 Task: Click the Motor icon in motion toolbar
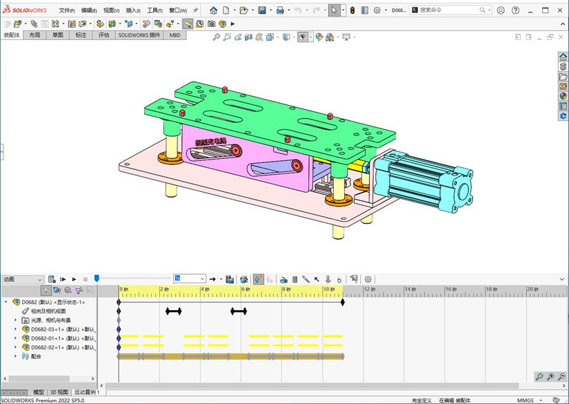283,280
